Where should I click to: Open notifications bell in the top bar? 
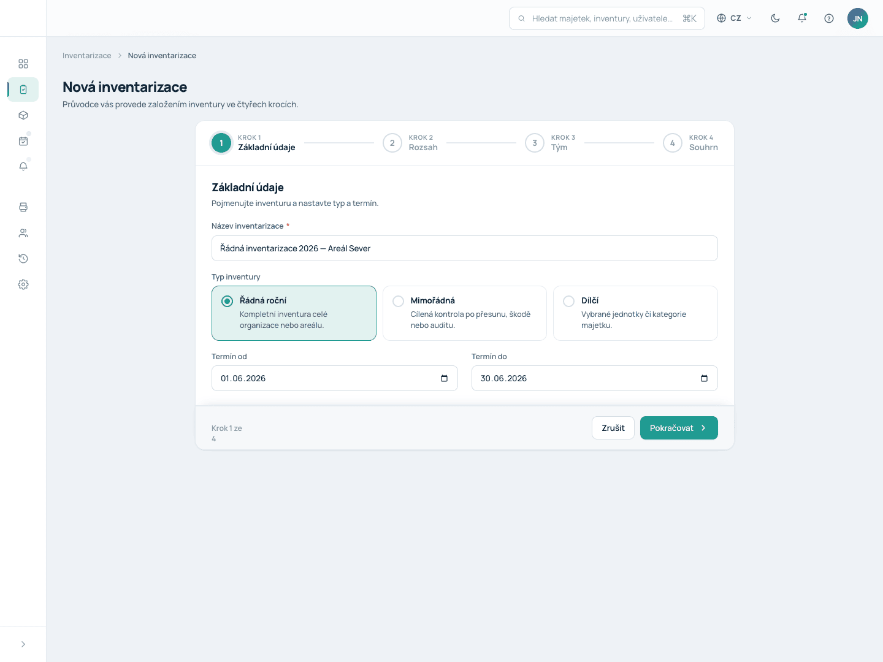(x=802, y=18)
